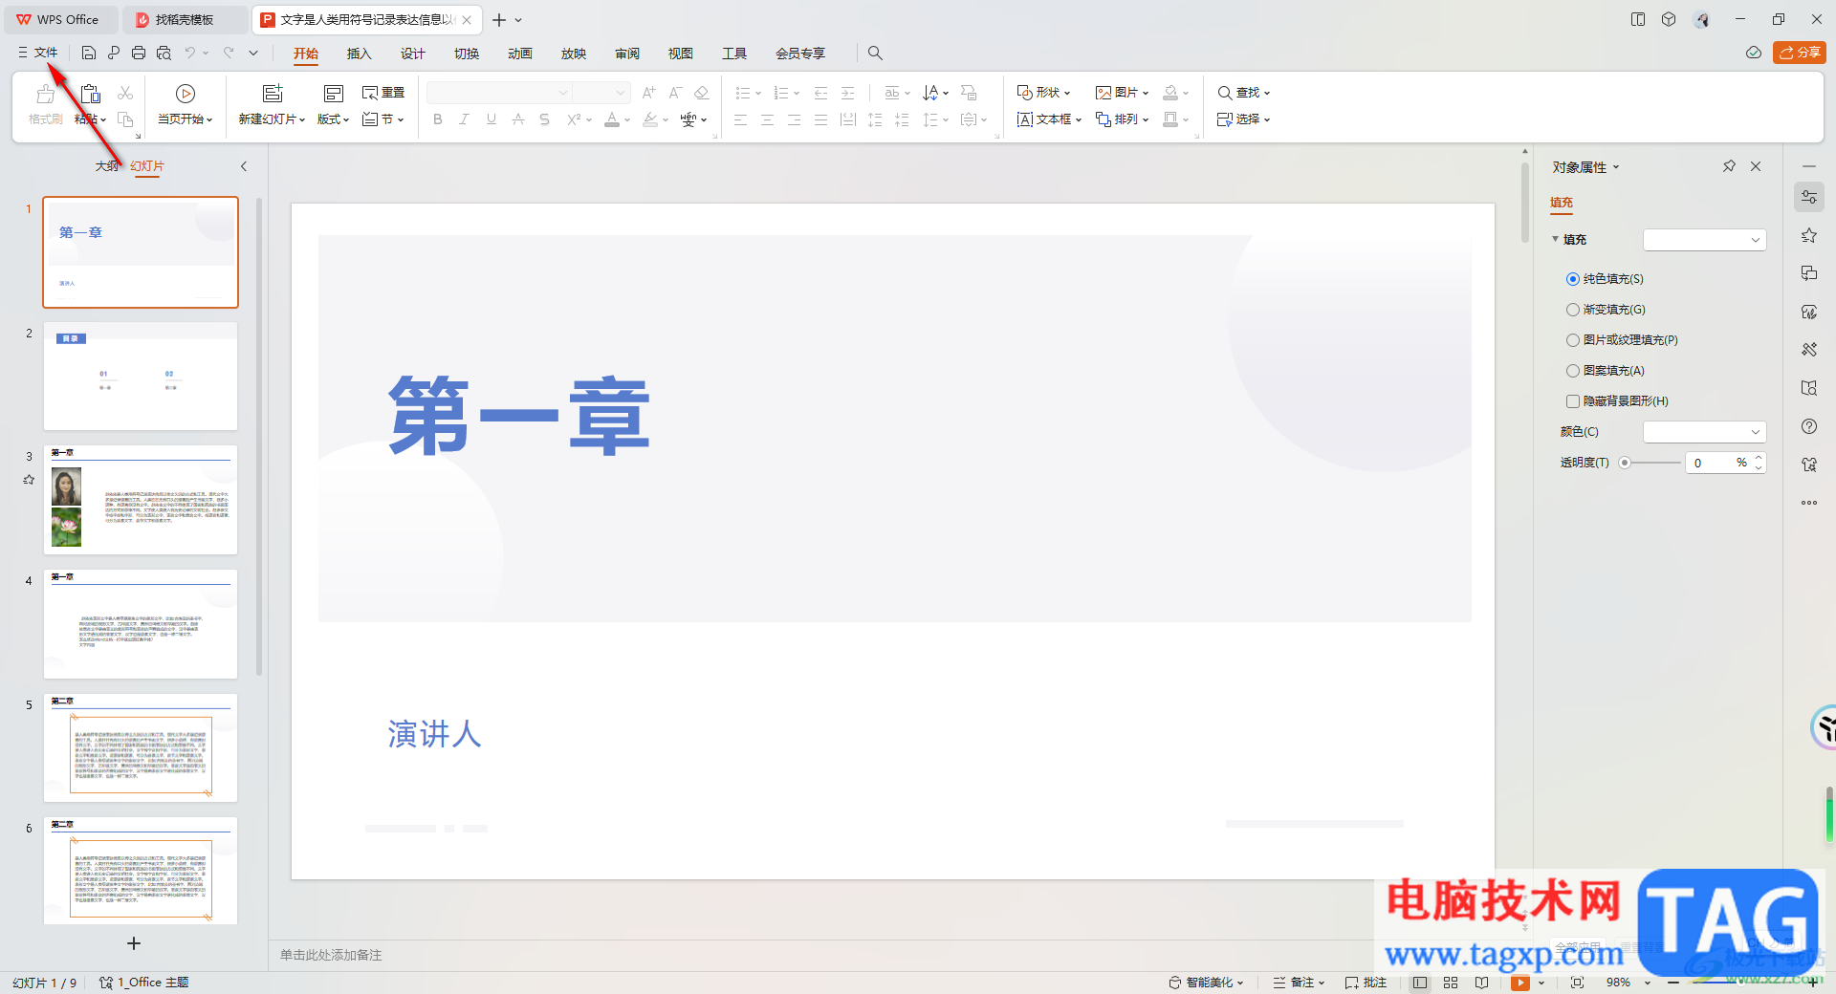This screenshot has width=1836, height=994.
Task: Add new slide with plus icon
Action: (x=134, y=943)
